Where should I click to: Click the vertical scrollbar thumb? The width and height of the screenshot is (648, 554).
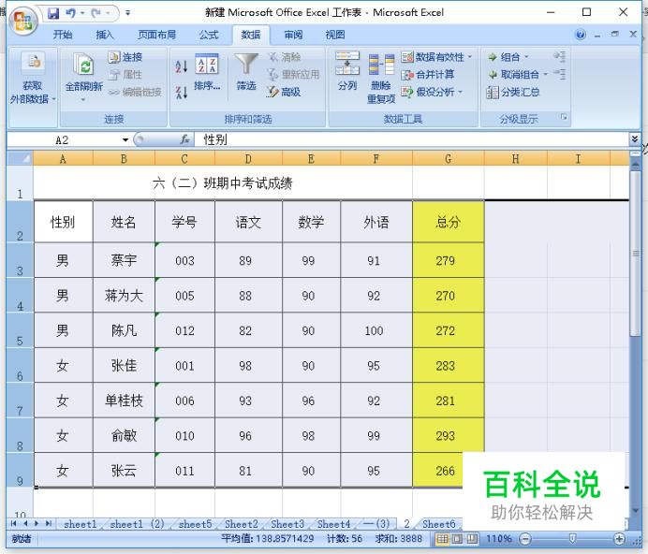click(635, 252)
